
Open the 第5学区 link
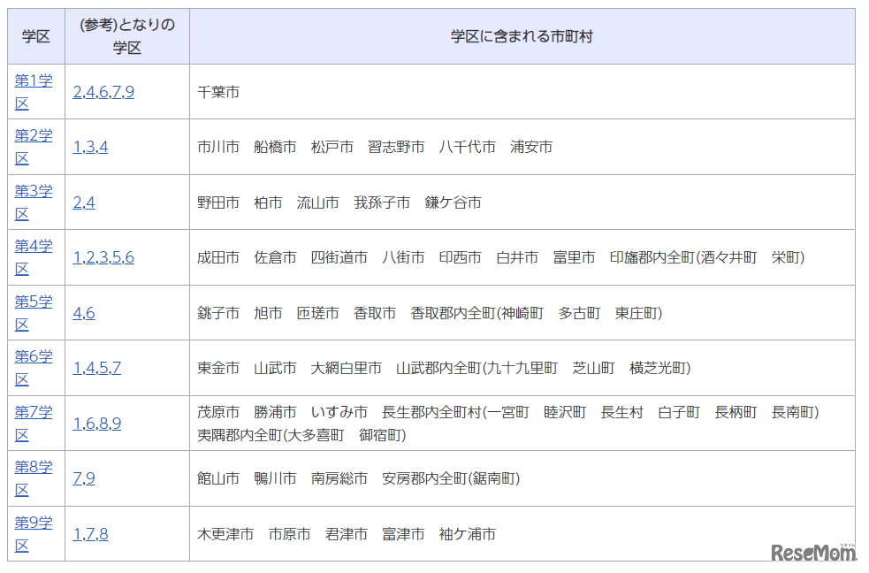(x=34, y=312)
